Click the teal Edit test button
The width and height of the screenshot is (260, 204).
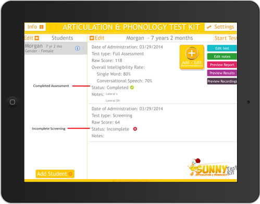[x=222, y=48]
